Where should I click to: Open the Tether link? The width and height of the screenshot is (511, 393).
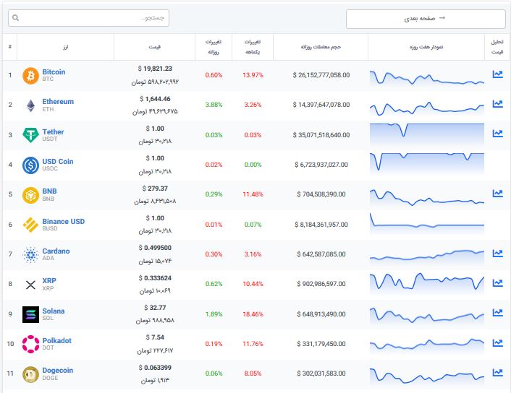(x=53, y=131)
